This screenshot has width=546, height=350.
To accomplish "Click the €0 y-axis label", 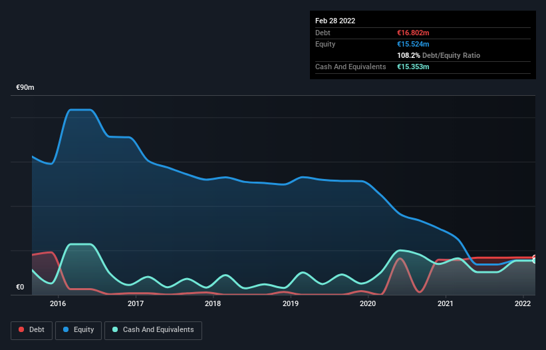I will (x=20, y=287).
